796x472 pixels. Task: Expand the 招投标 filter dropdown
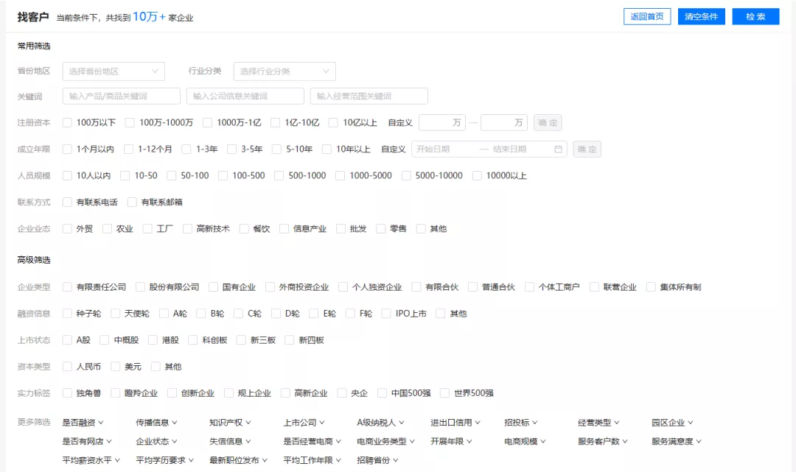coord(521,423)
